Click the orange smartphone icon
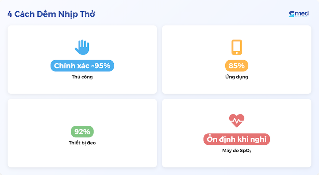Viewport: 319px width, 175px height. pos(237,47)
